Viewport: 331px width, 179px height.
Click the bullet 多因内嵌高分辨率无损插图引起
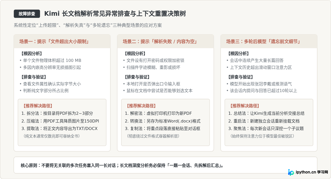point(50,68)
